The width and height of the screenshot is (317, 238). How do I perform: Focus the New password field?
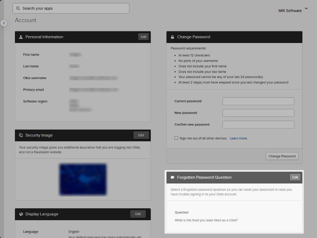[x=258, y=113]
